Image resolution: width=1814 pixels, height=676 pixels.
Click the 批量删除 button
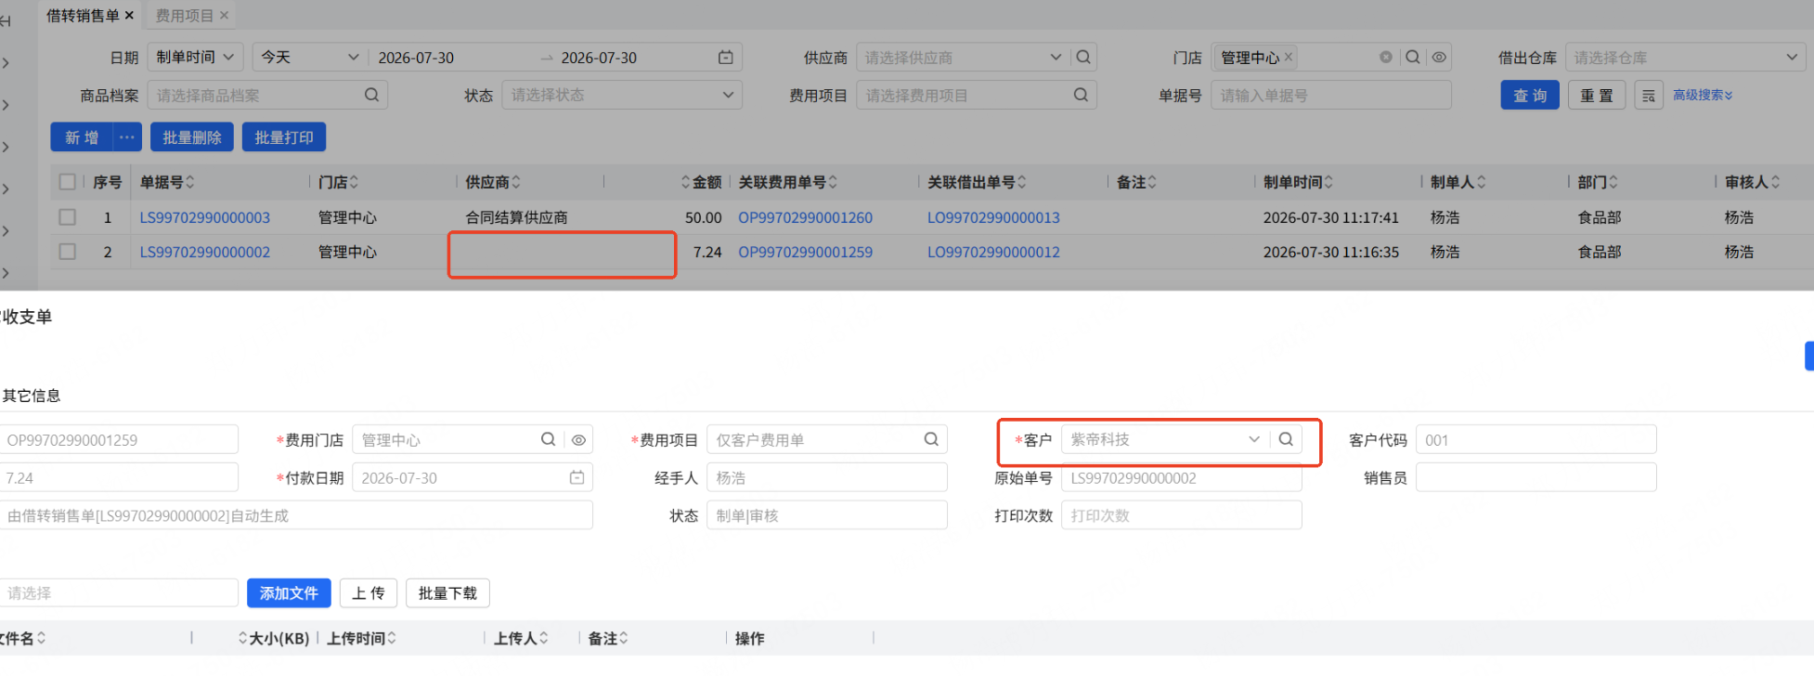coord(192,137)
